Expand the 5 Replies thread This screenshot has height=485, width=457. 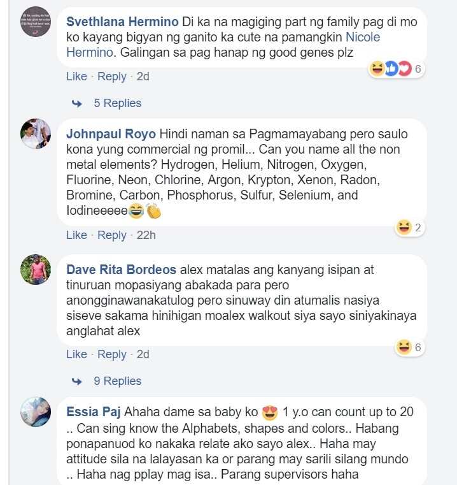[x=117, y=103]
